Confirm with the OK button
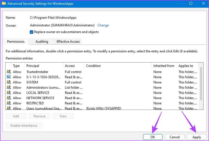Viewport: 209px width, 141px height. [153, 137]
